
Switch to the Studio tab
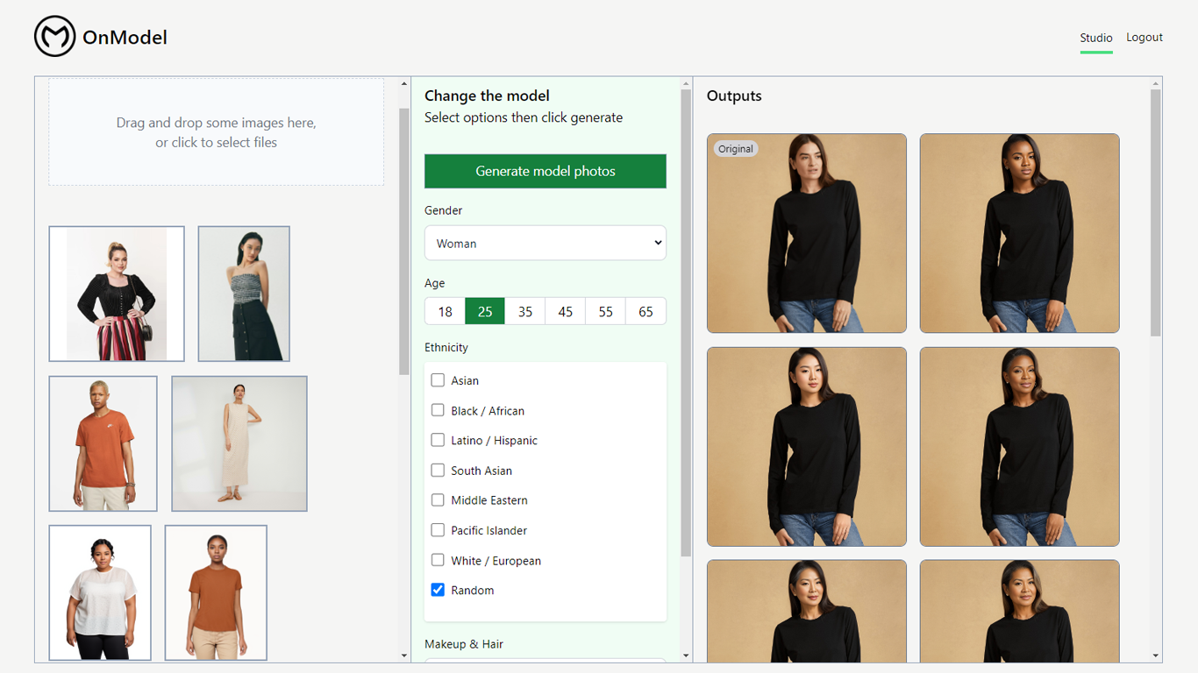tap(1095, 38)
